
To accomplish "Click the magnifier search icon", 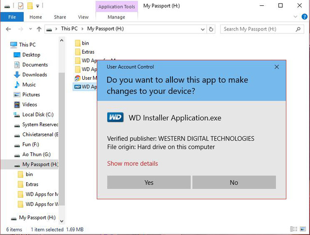I will click(298, 29).
